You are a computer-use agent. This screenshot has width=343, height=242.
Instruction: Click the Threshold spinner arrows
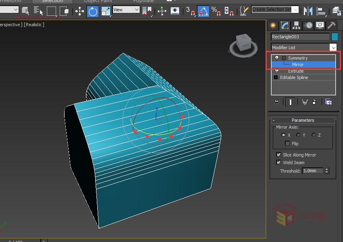[326, 171]
